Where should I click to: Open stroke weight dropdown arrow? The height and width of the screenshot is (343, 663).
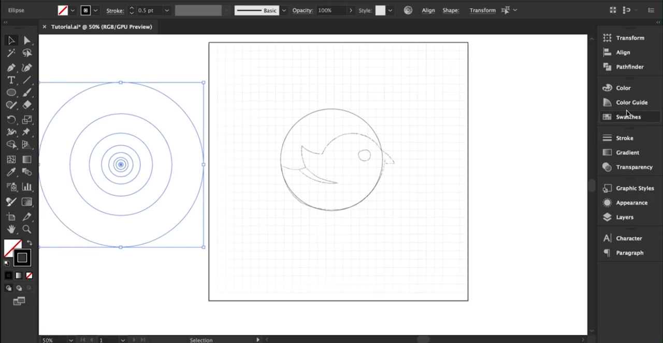[167, 10]
